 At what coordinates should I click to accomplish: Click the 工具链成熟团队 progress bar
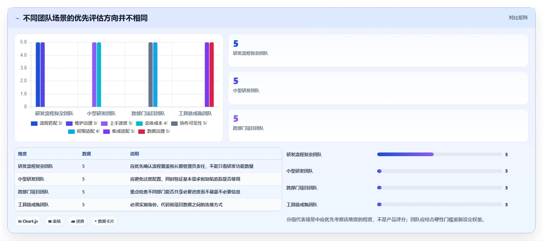pos(440,204)
